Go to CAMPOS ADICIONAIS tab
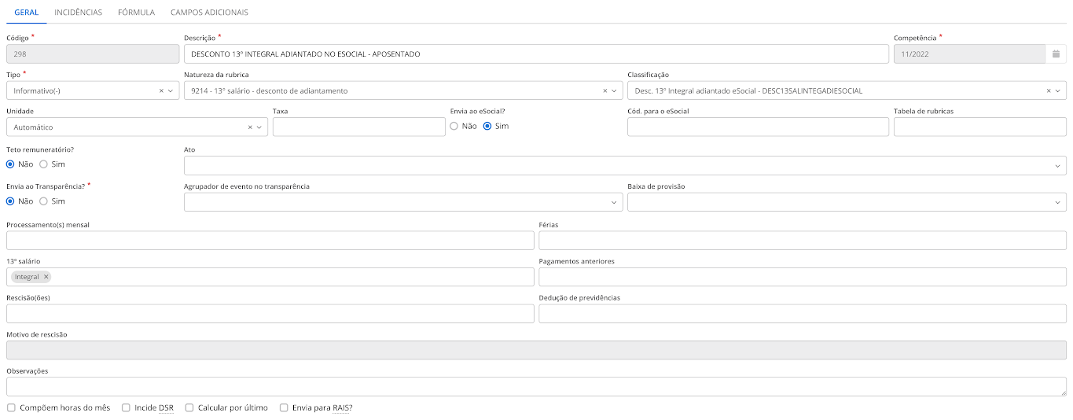The height and width of the screenshot is (420, 1073). pos(209,13)
